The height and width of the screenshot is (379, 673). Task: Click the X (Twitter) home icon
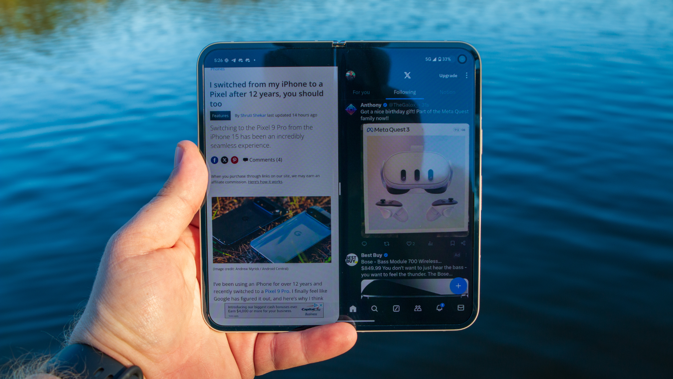click(352, 308)
